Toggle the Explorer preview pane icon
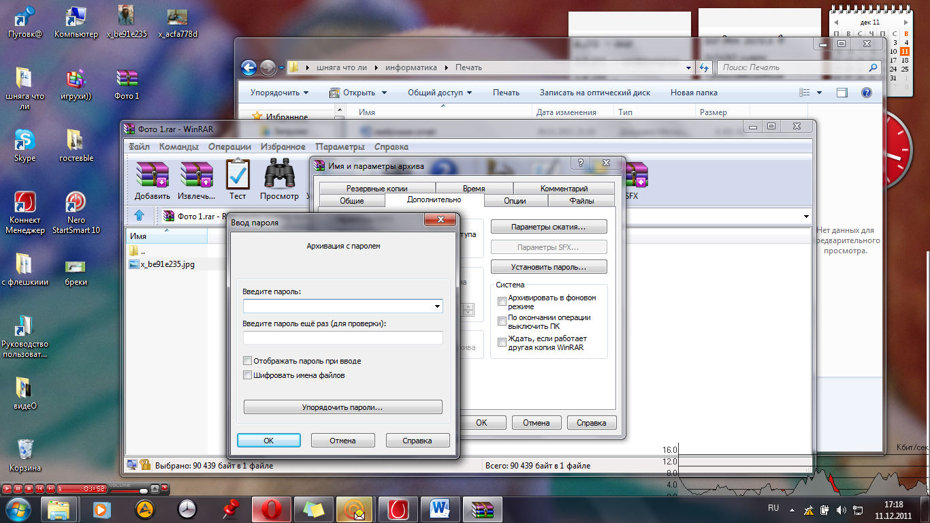This screenshot has width=930, height=523. 842,93
